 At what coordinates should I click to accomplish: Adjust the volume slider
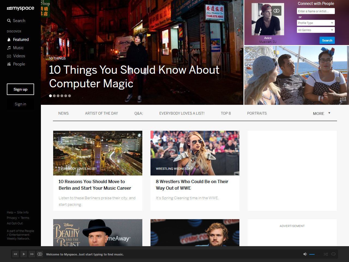coord(315,254)
